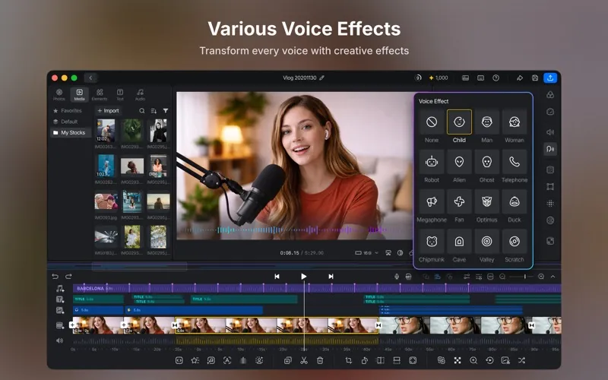Open the Photos tab
This screenshot has height=380, width=608.
coord(59,94)
